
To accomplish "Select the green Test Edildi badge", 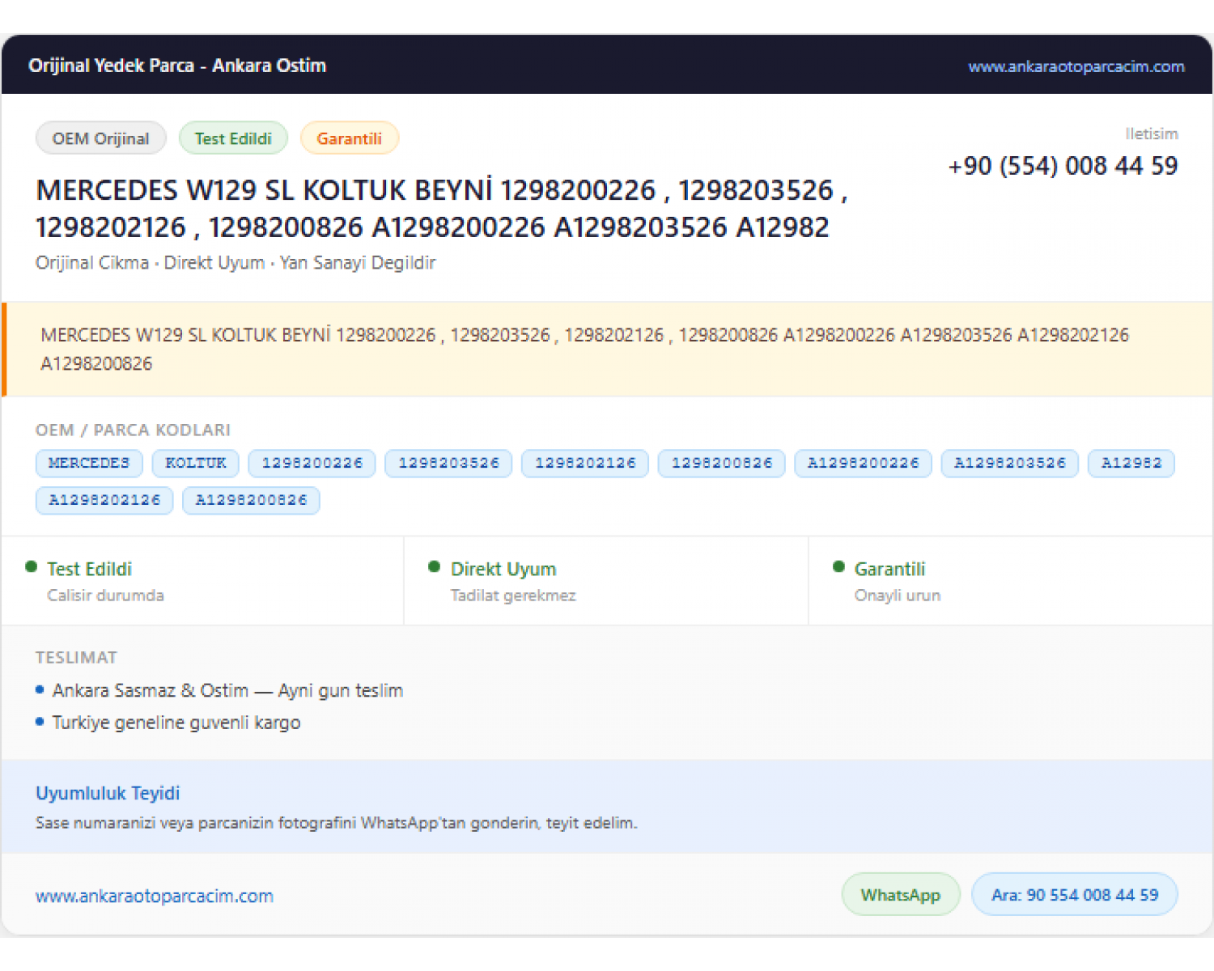I will (233, 138).
